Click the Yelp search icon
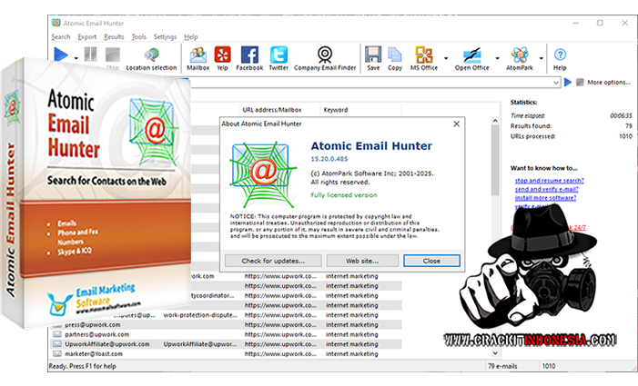The height and width of the screenshot is (386, 638). [x=222, y=59]
